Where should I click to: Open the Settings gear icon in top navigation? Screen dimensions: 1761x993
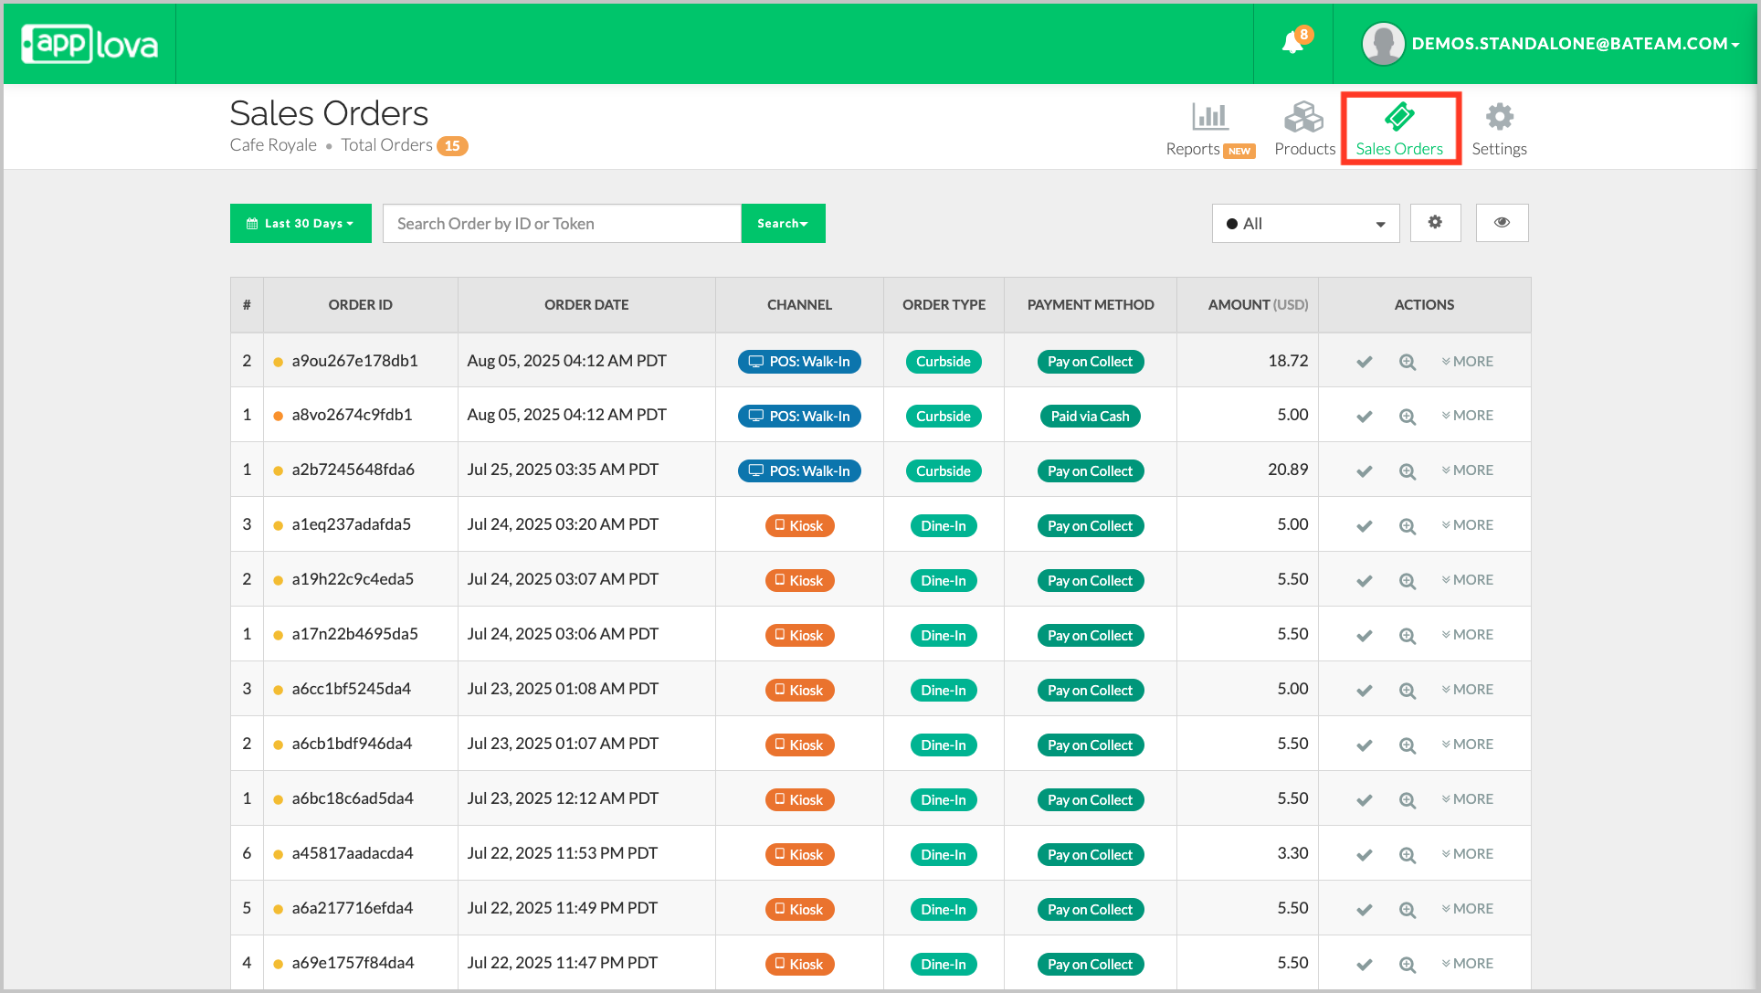pos(1499,117)
